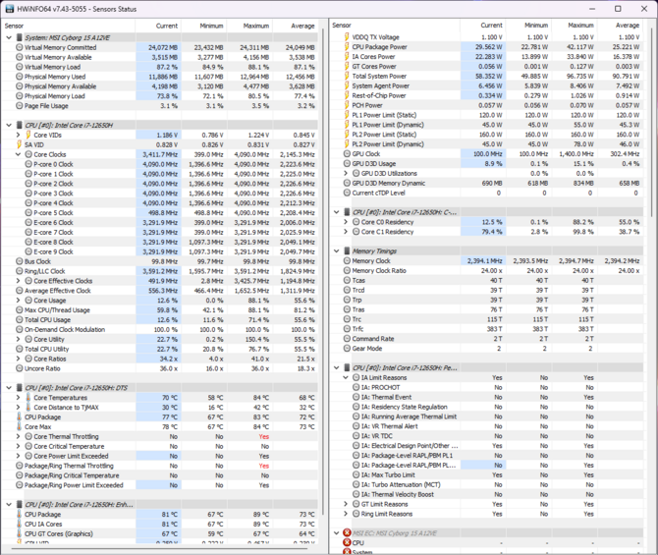Click the HWiNFO64 app icon in the title bar

[10, 9]
